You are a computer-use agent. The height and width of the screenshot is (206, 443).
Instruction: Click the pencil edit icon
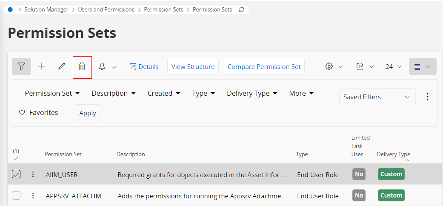tap(62, 66)
